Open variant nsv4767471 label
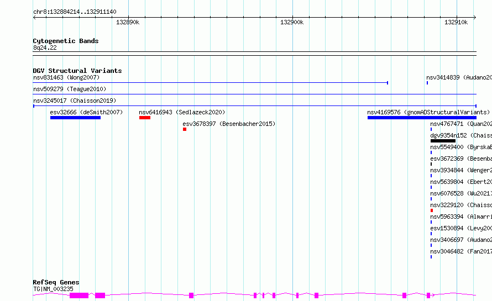Viewport: 492px width, 301px height. 461,124
